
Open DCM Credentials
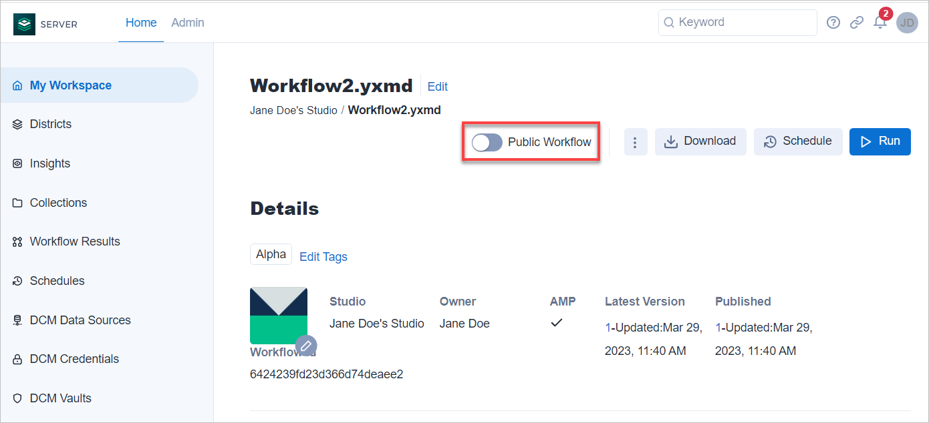coord(74,358)
